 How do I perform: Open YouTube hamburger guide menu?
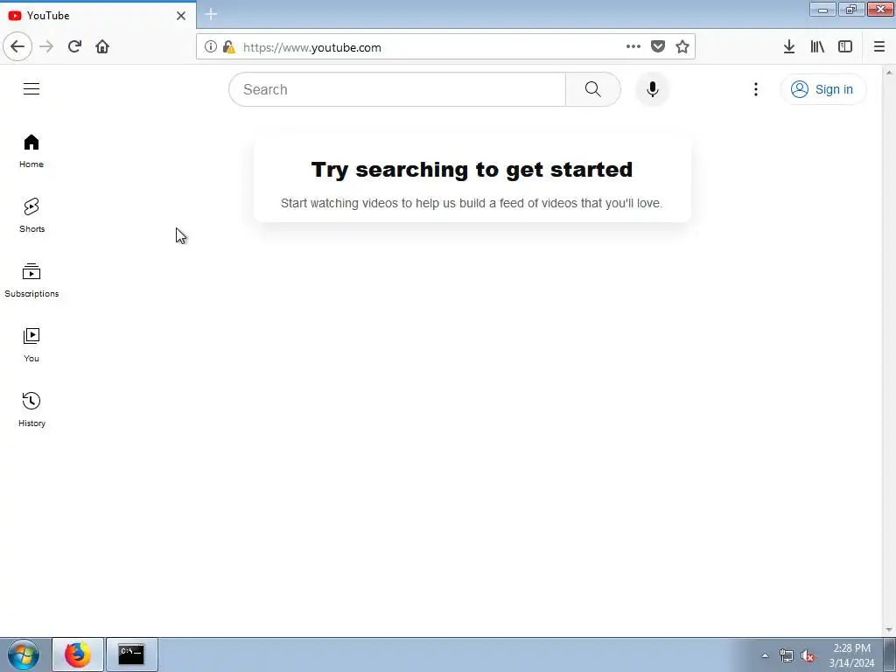(31, 89)
